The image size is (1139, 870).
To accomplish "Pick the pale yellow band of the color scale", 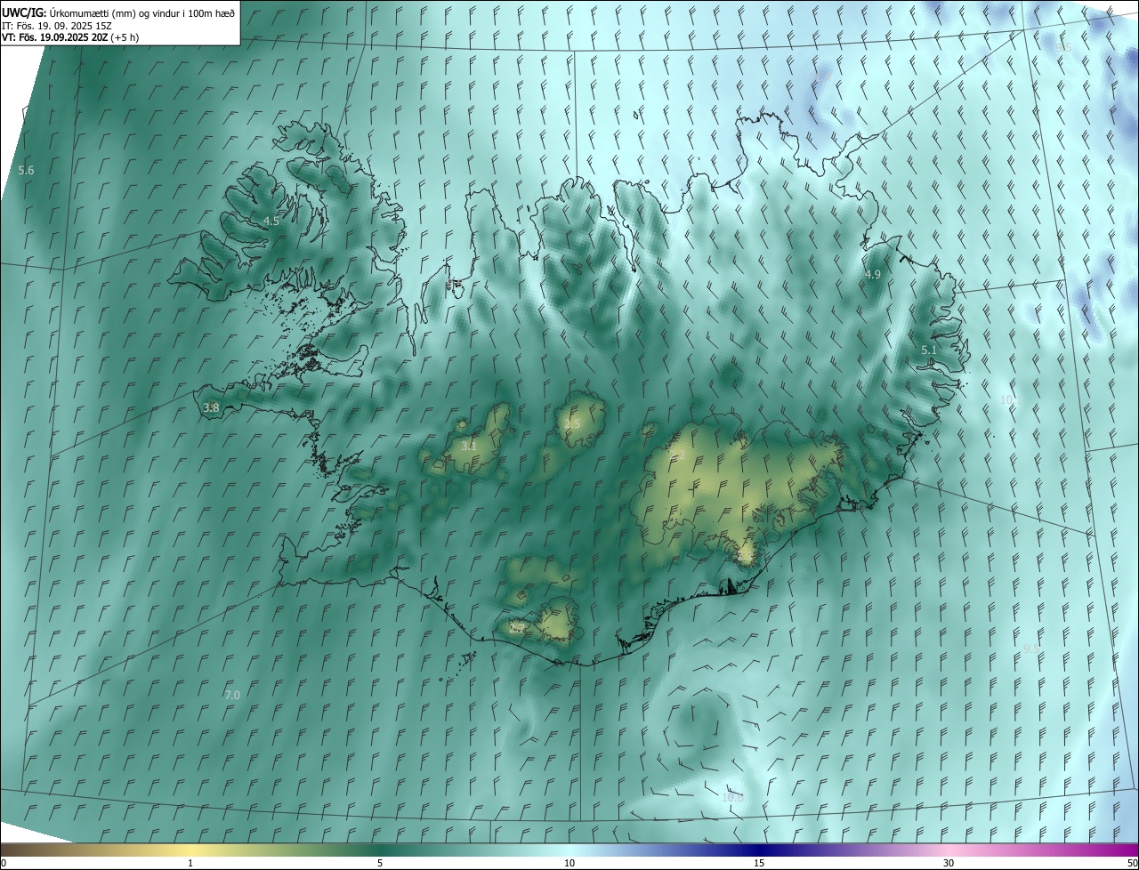I will [190, 850].
